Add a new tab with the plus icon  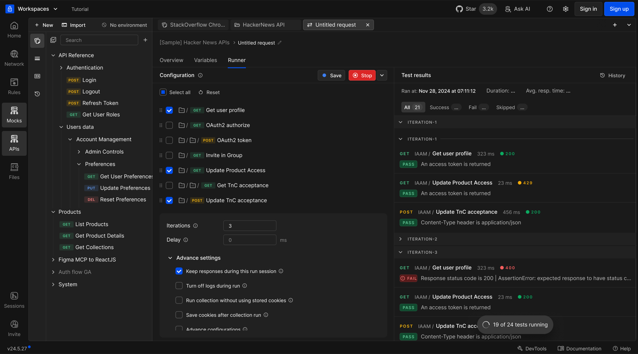point(615,25)
